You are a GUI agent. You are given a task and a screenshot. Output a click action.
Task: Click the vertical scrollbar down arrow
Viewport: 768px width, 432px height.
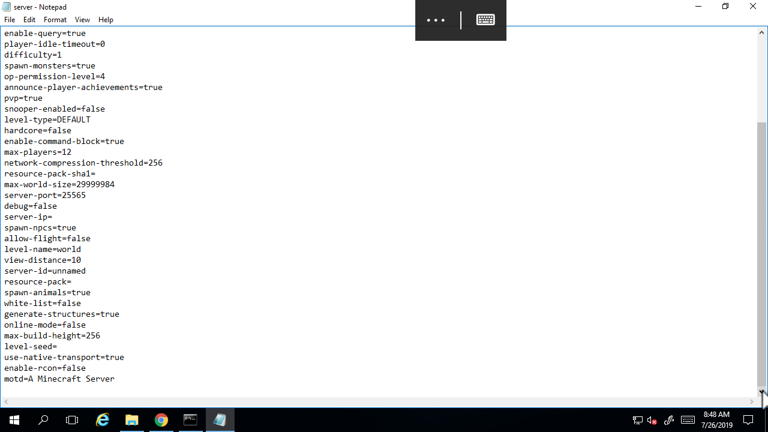(762, 392)
